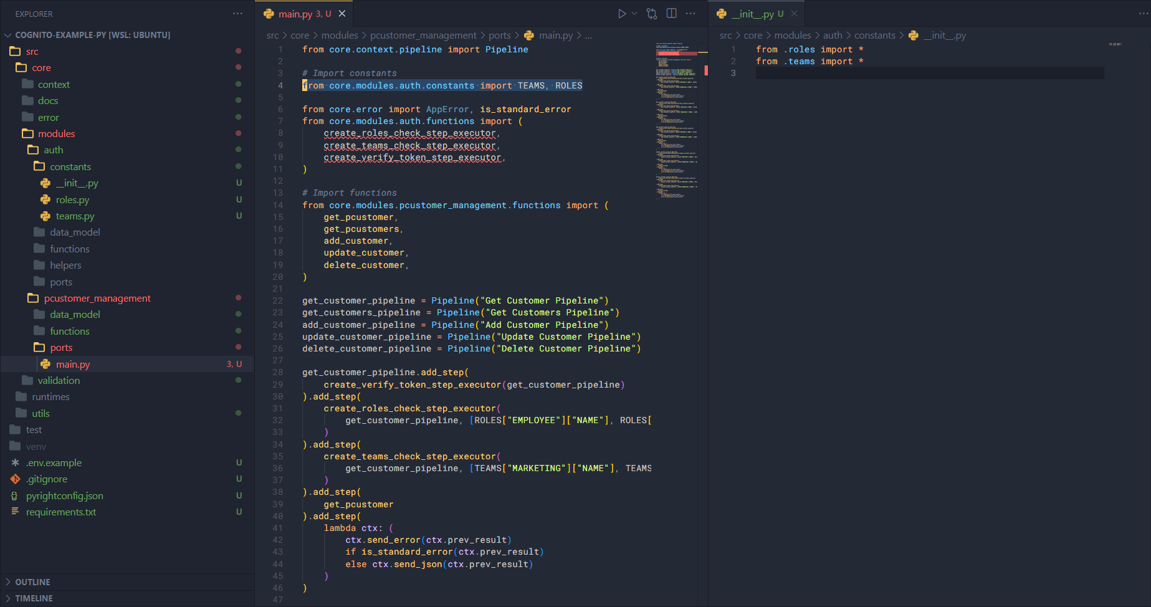Expand the OUTLINE section
This screenshot has width=1151, height=607.
(x=32, y=582)
